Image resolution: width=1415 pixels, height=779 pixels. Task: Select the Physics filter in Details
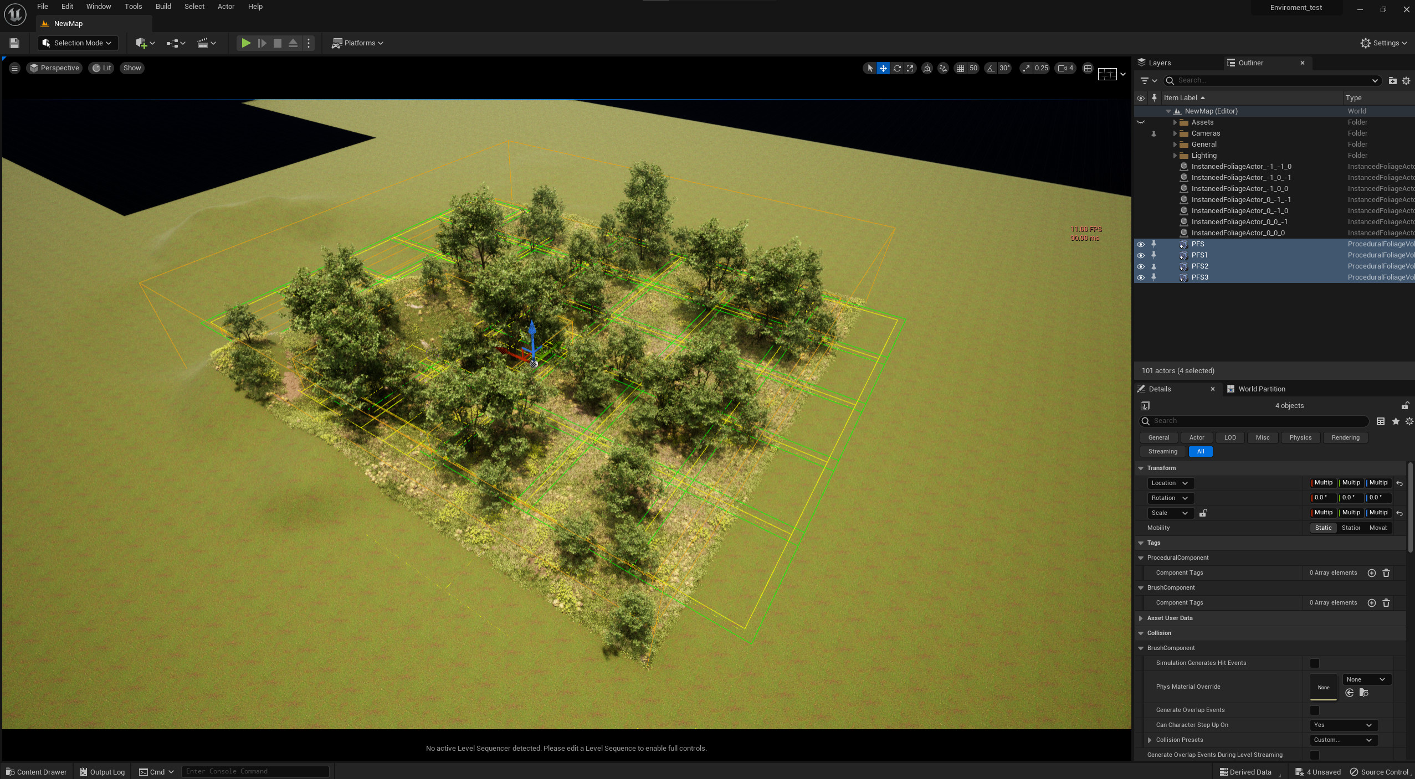pos(1300,438)
